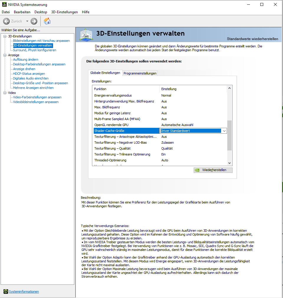Open Videobildeinstellungen anpassen
The width and height of the screenshot is (283, 298).
point(36,102)
